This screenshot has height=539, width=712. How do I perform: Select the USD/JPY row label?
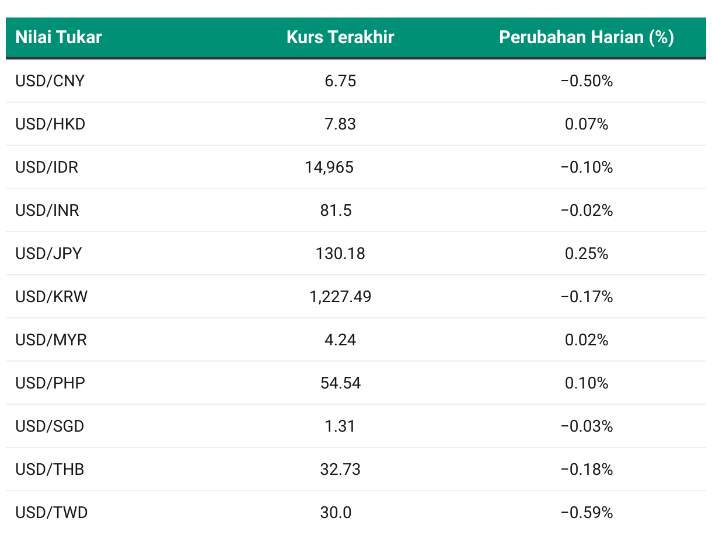(x=49, y=254)
